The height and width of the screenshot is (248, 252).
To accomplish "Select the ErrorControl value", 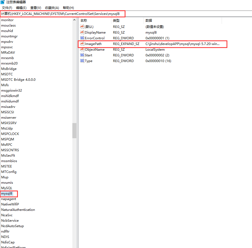I will coord(95,38).
